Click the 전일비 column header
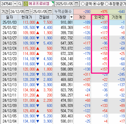Viewport: 126px width, 124px height. click(44, 17)
